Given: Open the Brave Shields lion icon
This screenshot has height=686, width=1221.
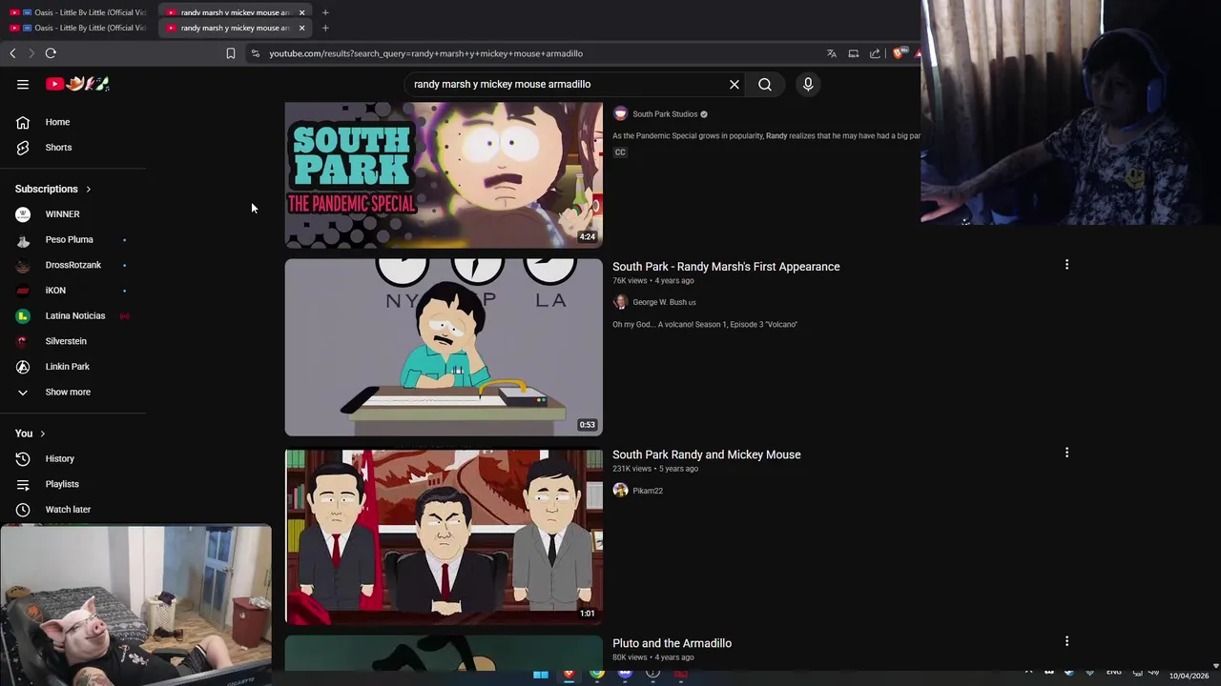Looking at the screenshot, I should click(898, 53).
